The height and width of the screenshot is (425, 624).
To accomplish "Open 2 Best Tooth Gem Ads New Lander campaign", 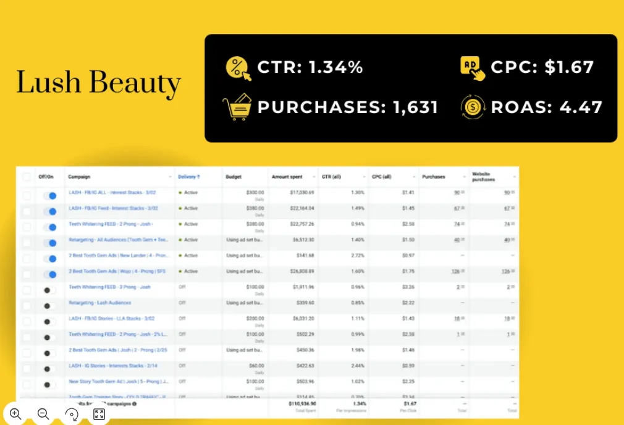I will click(118, 256).
